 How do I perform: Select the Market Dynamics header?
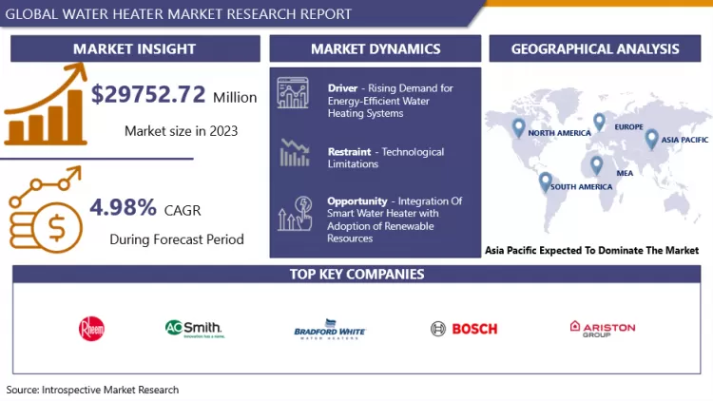[376, 48]
